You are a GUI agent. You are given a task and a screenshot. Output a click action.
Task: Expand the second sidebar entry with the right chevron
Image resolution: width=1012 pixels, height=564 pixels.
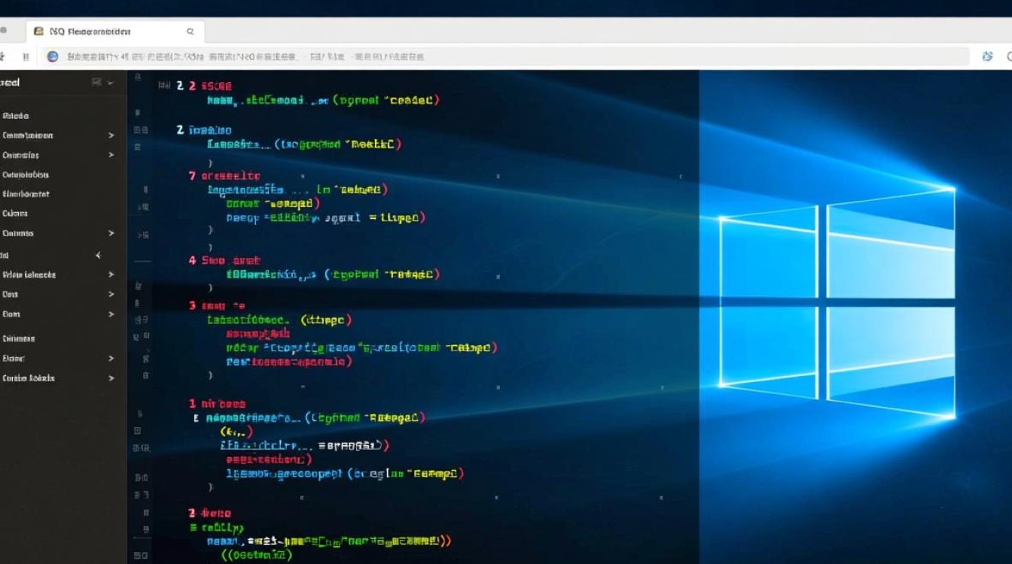pos(109,135)
